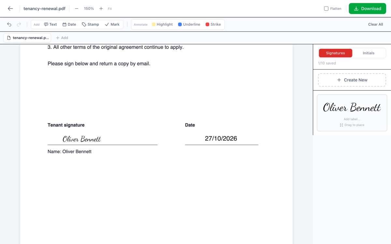Switch to the tenancy-renewal.p... document tab
This screenshot has height=244, width=391.
(27, 38)
